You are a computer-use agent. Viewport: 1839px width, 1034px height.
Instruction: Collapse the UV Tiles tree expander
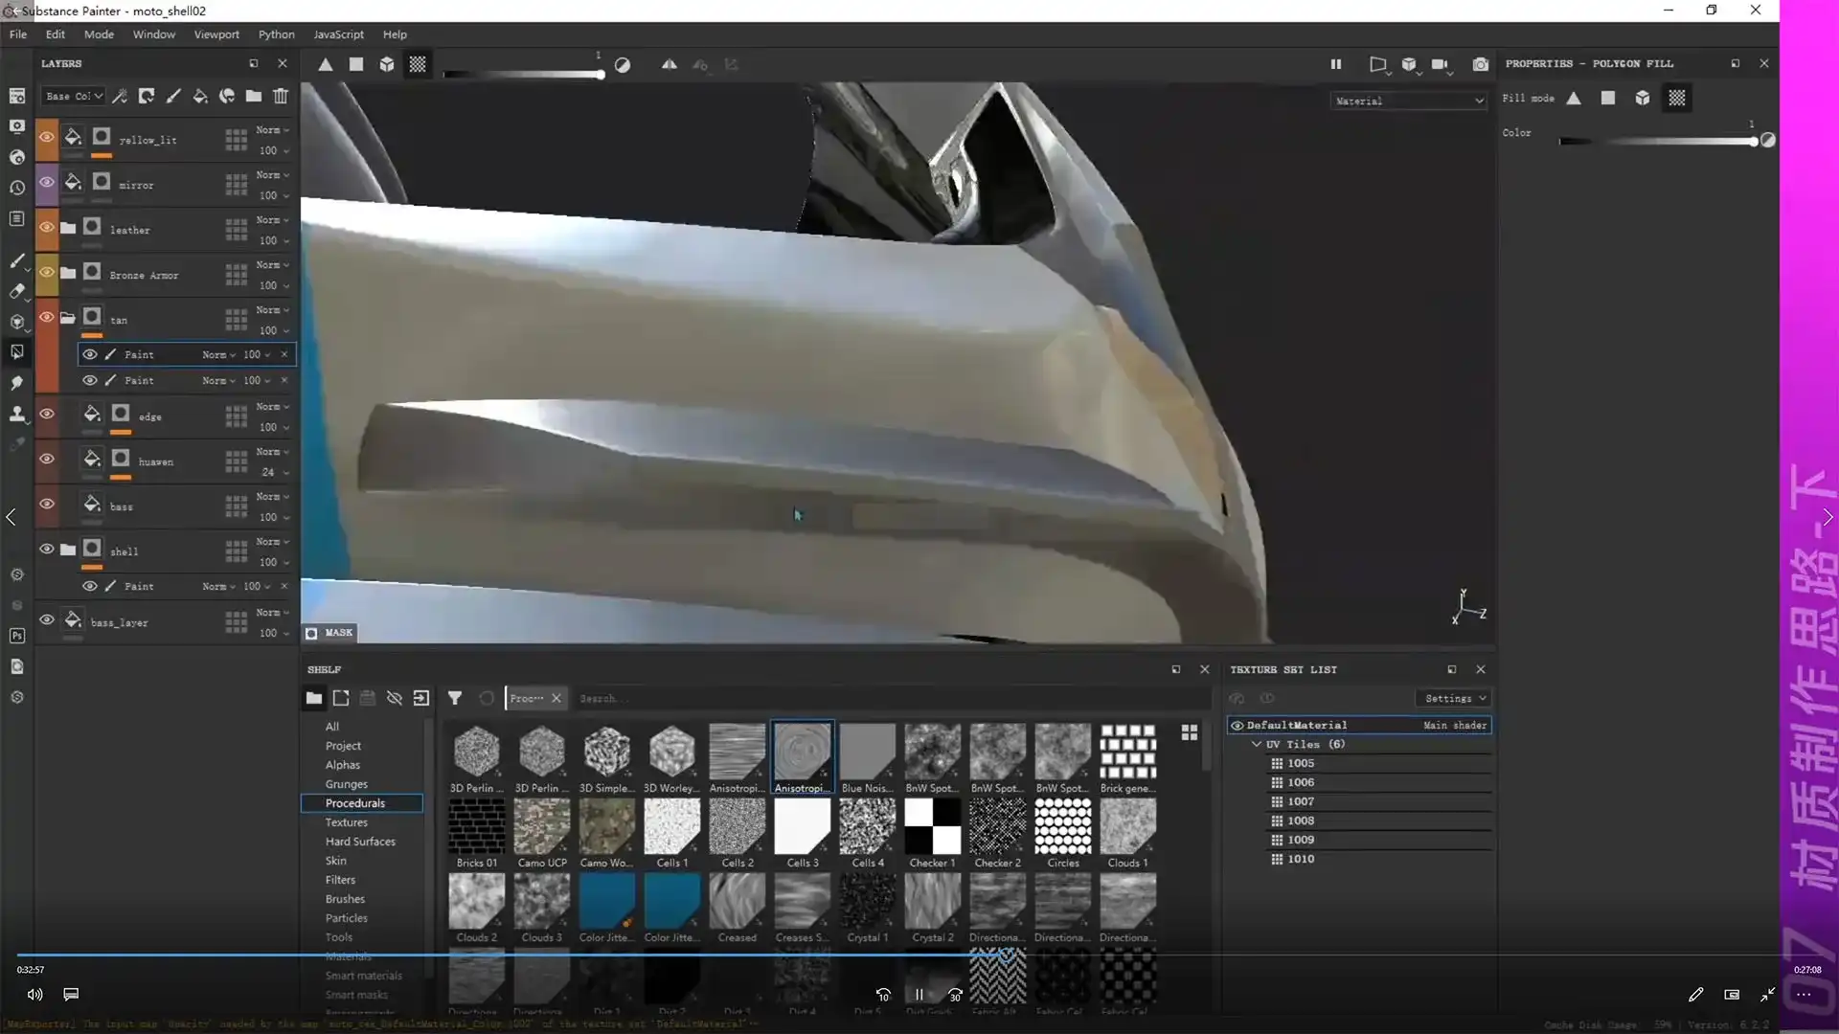point(1257,744)
